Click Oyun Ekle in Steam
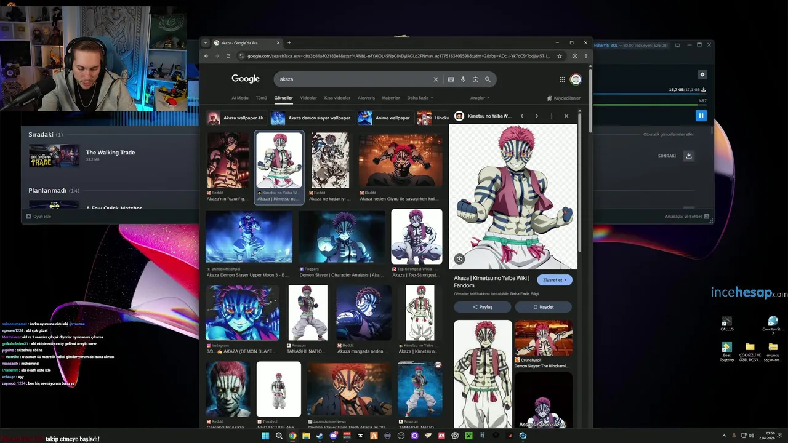 point(38,217)
